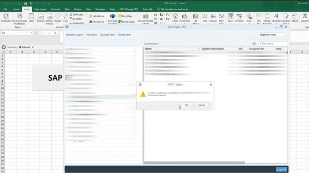Image resolution: width=309 pixels, height=173 pixels.
Task: Undo the last Excel action
Action: pos(31,3)
